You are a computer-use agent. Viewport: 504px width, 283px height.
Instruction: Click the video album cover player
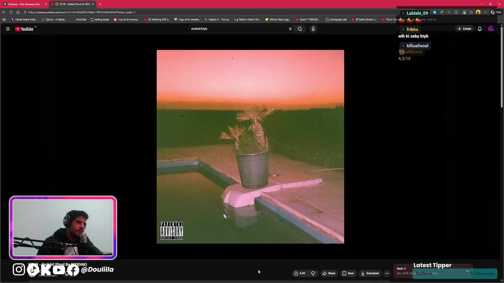pos(250,147)
